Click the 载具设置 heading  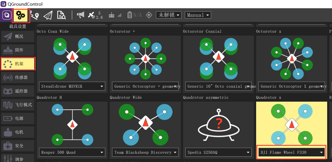click(18, 26)
